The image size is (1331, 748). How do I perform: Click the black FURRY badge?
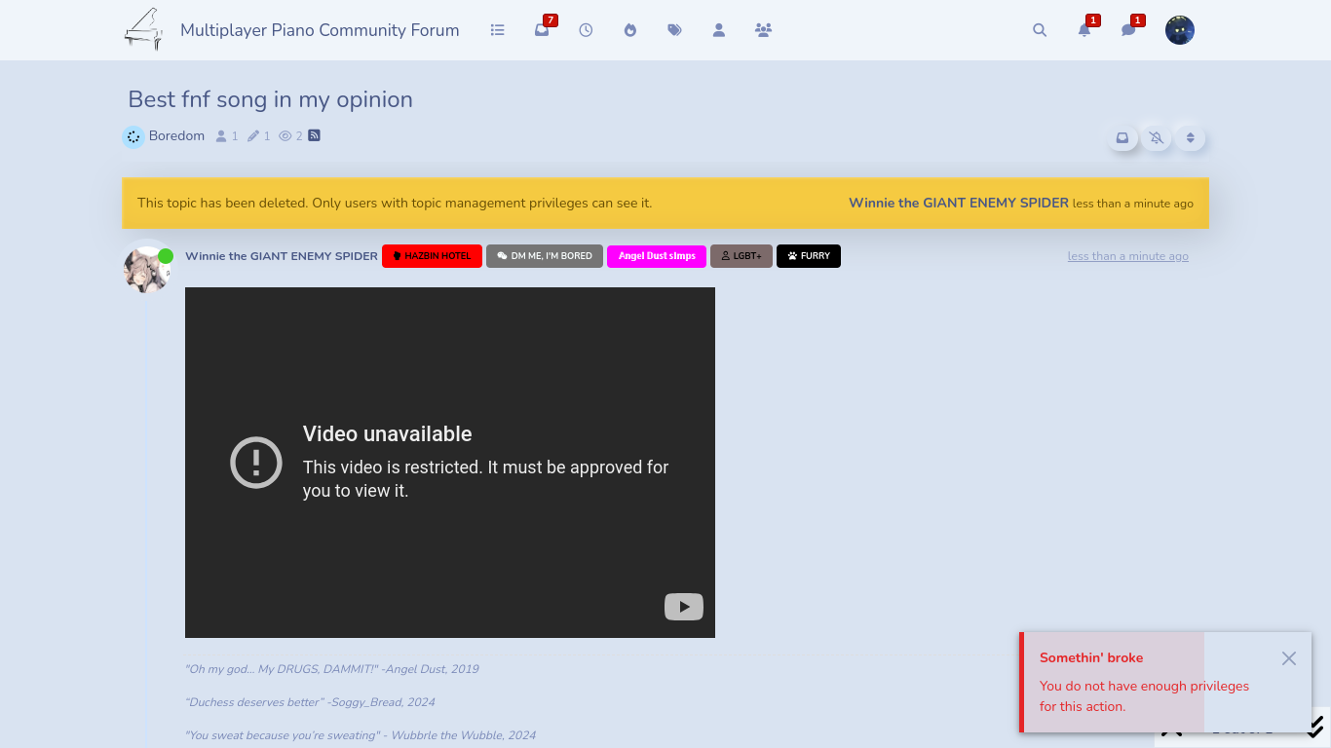pos(809,256)
